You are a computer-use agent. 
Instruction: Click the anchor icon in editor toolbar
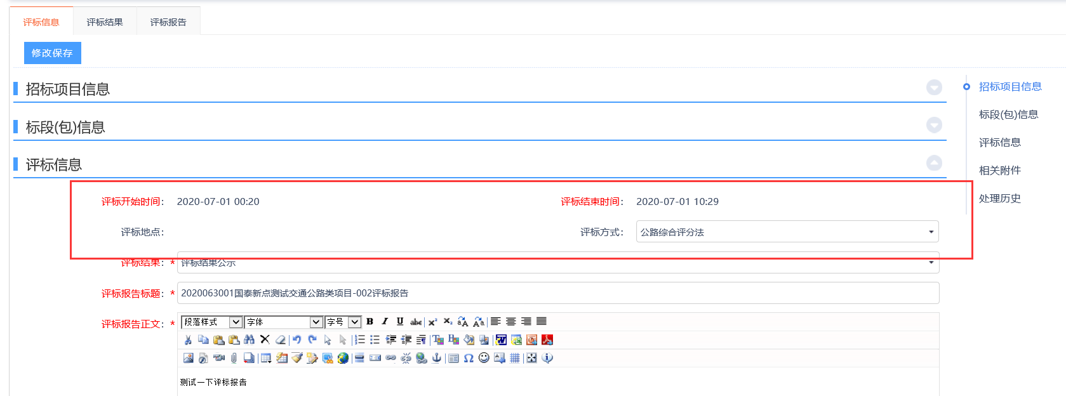[436, 359]
